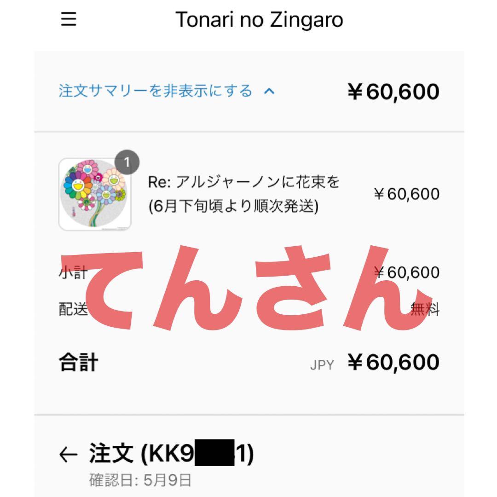Collapse the summary with the blue chevron arrow

(269, 91)
